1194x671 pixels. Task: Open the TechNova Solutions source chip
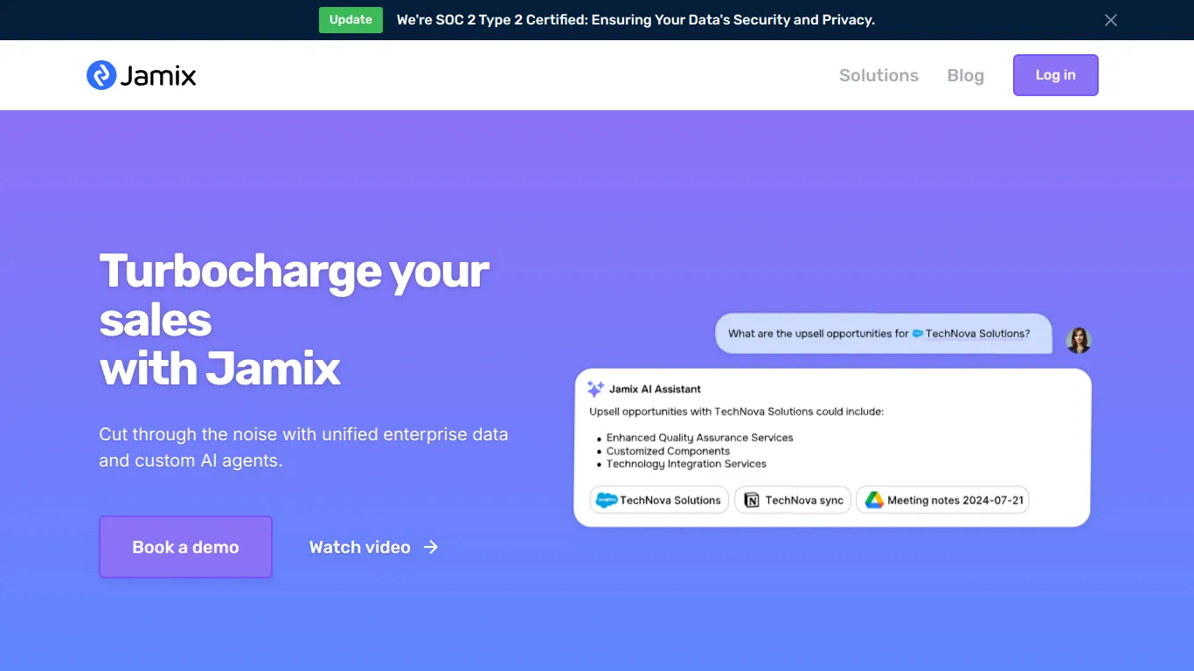659,500
